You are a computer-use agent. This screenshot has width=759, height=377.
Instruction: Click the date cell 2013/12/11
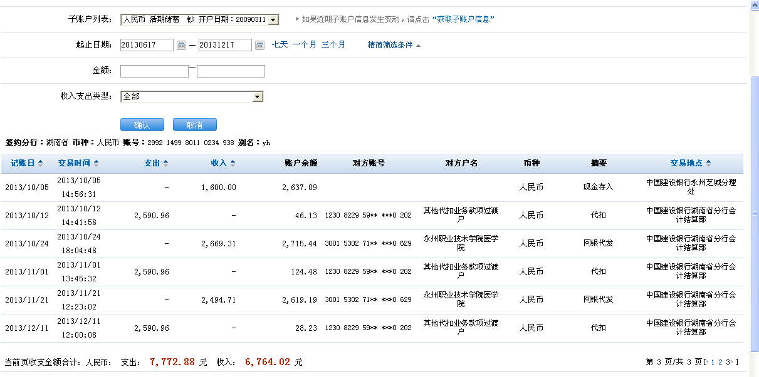(26, 328)
